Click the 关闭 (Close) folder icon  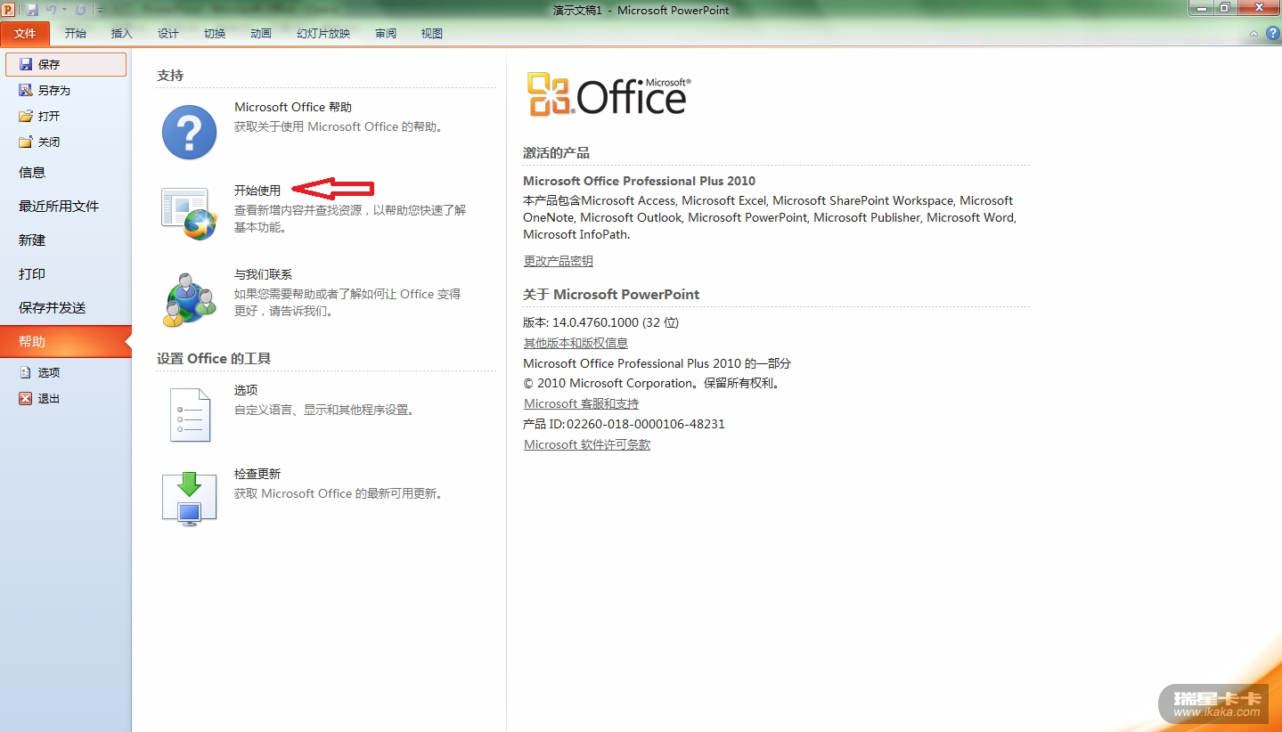coord(25,142)
